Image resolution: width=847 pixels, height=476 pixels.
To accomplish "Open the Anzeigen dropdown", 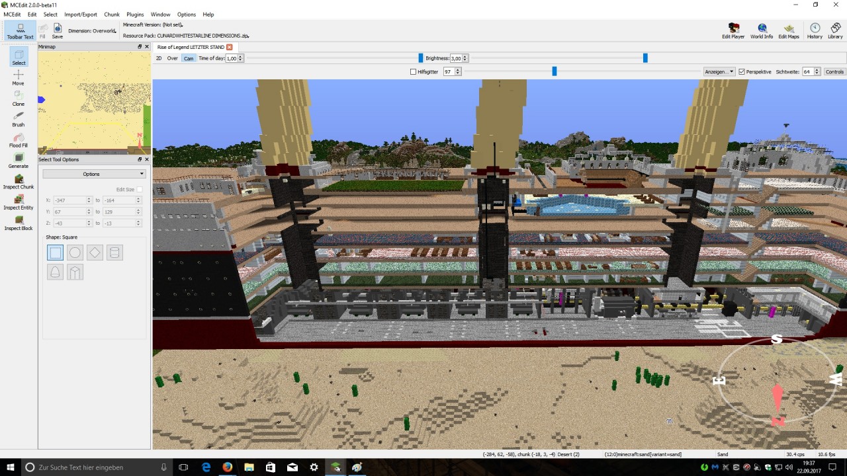I will pyautogui.click(x=719, y=71).
